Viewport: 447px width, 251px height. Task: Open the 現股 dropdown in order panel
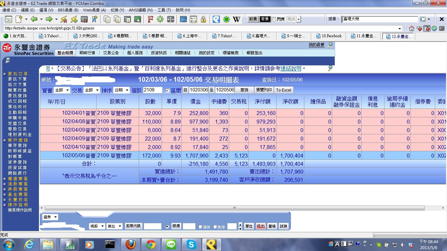(x=97, y=226)
